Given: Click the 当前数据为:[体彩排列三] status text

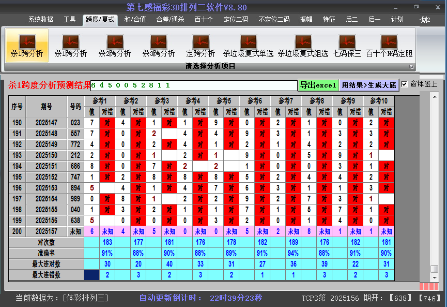Looking at the screenshot, I should coord(62,298).
